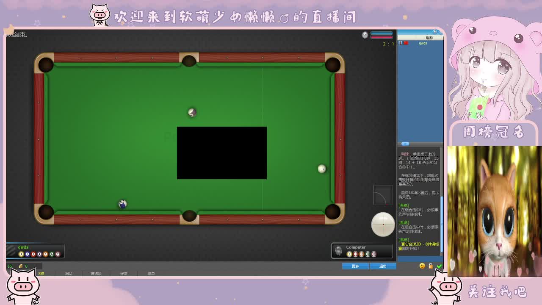Toggle the padlock icon beside the smiley

[431, 266]
